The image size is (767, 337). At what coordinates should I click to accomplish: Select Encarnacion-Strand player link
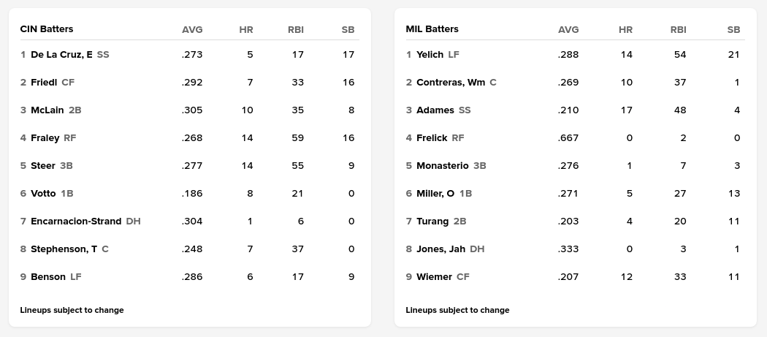click(76, 221)
